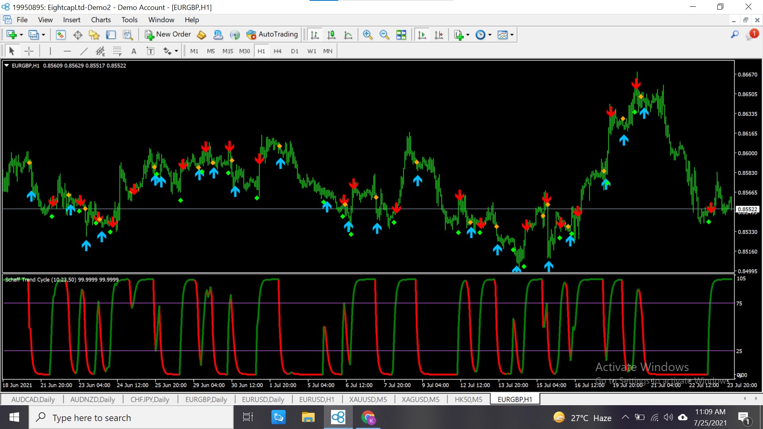Switch chart to candlestick display

pos(331,35)
